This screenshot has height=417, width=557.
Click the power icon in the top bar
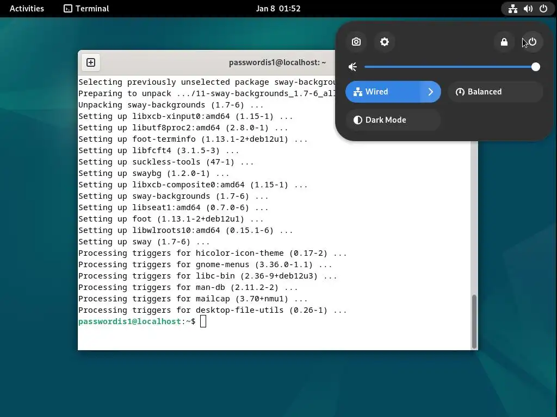tap(543, 9)
